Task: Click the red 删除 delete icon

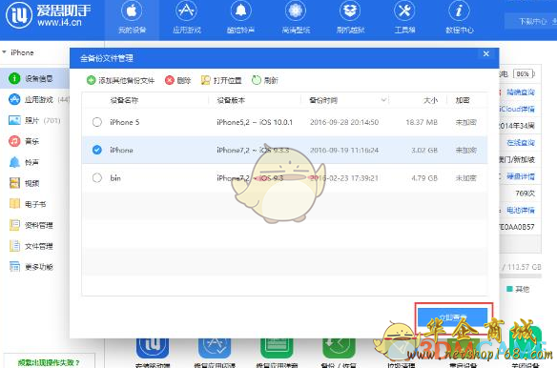Action: click(170, 80)
